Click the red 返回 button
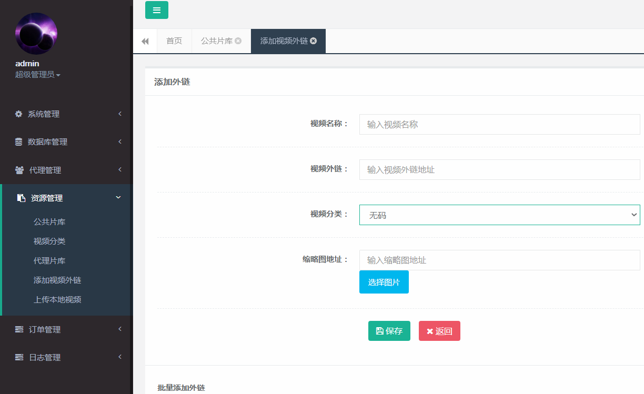 click(x=439, y=331)
